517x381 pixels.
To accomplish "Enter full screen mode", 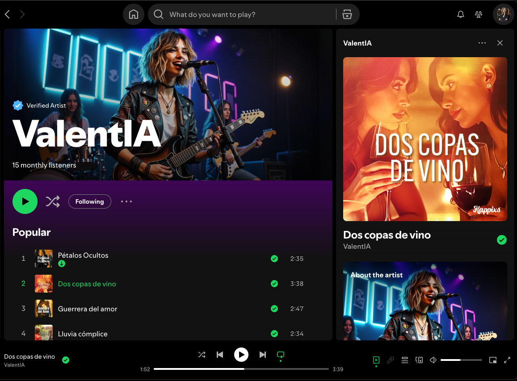I will (507, 360).
